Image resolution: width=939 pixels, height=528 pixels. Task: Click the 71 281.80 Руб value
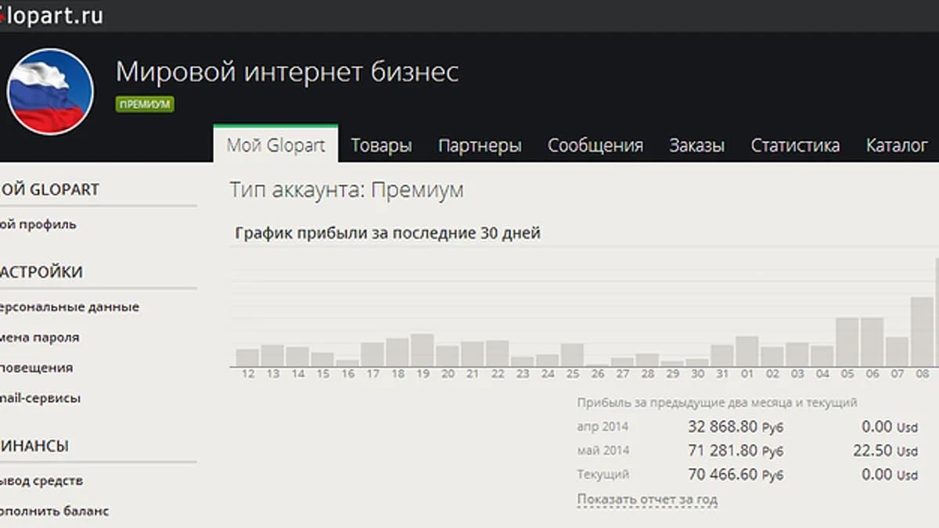click(x=736, y=451)
